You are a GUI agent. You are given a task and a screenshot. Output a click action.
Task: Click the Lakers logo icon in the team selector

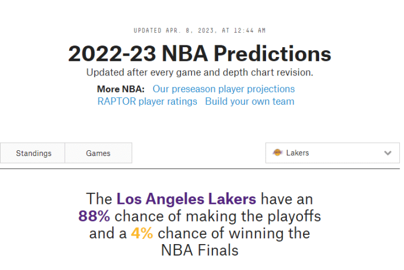click(278, 153)
